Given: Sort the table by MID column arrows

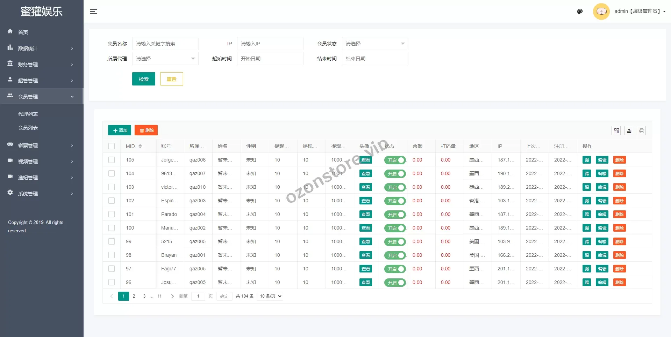Looking at the screenshot, I should pos(140,146).
